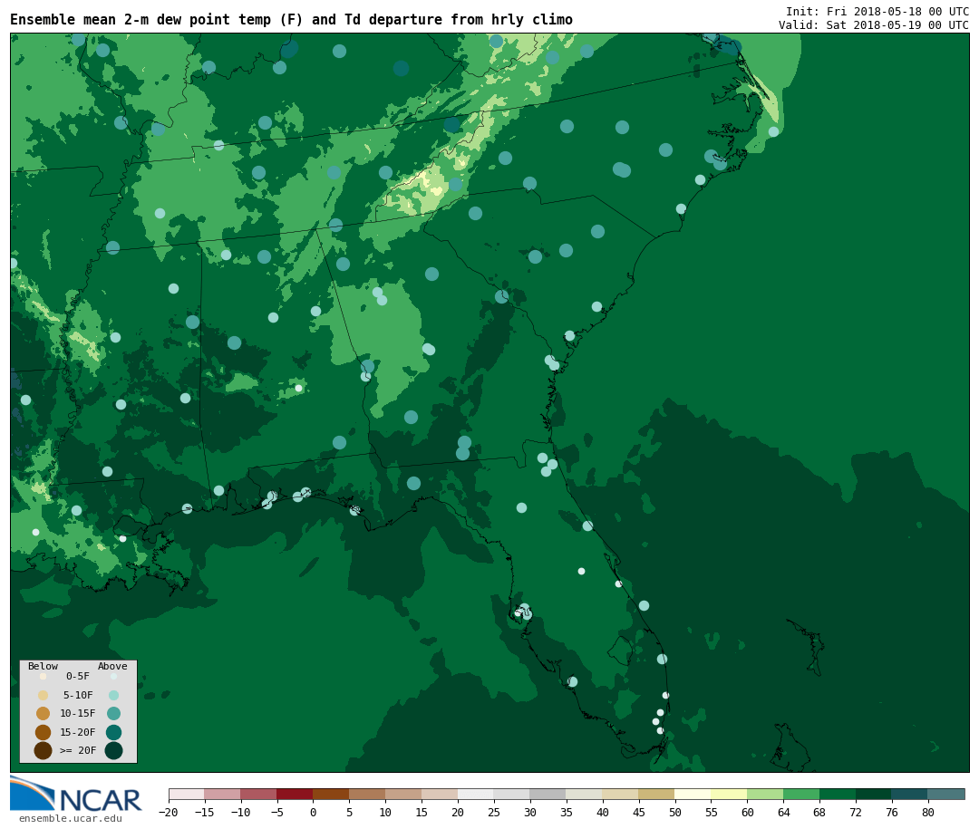Click the colorbar swatch between 5 and 10
Image resolution: width=979 pixels, height=829 pixels.
tap(368, 794)
